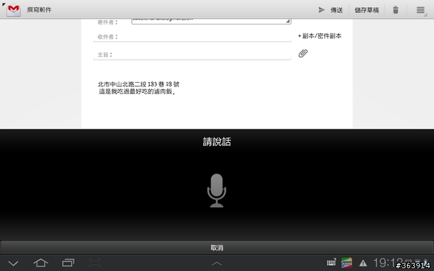Discard the draft with the trash icon
The width and height of the screenshot is (434, 271).
(x=396, y=10)
